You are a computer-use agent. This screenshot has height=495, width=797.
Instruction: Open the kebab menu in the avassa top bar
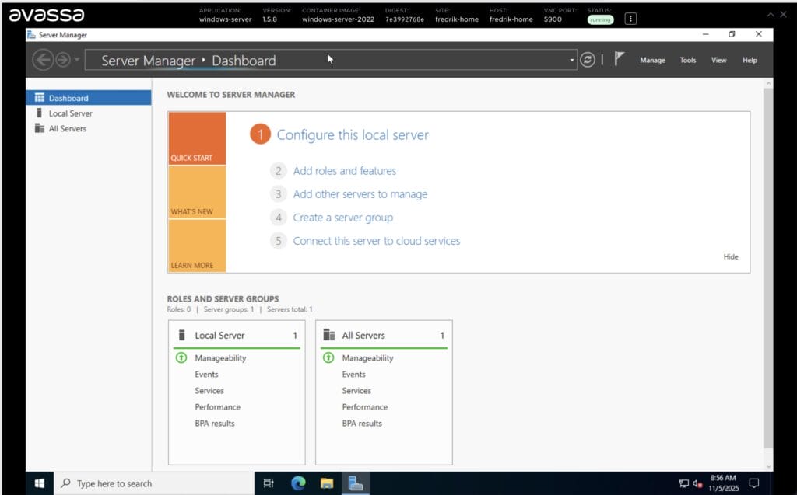[630, 17]
